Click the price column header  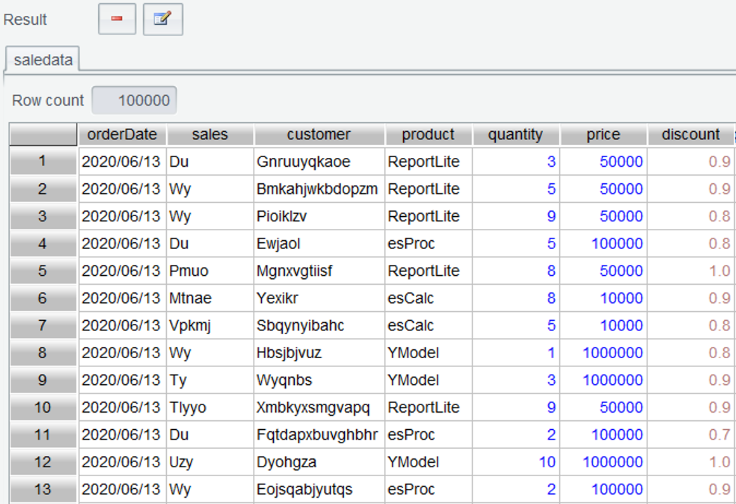(603, 134)
